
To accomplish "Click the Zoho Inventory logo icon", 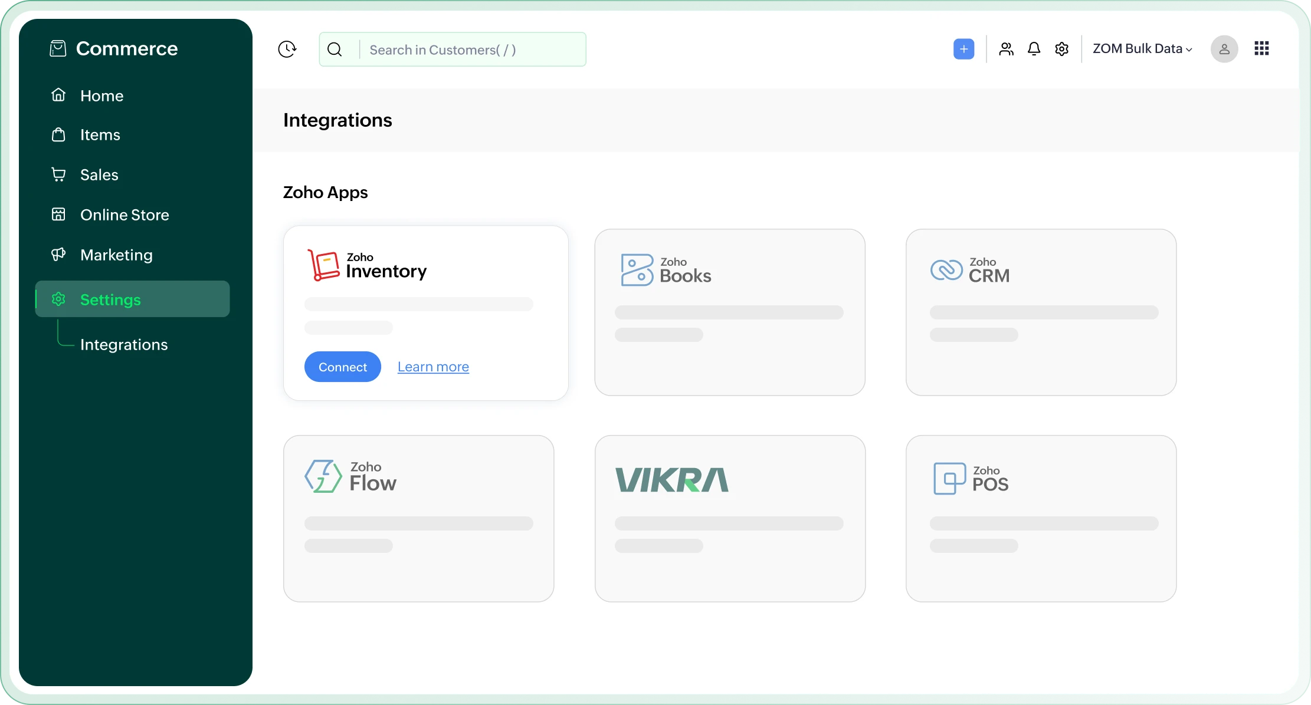I will (x=323, y=265).
